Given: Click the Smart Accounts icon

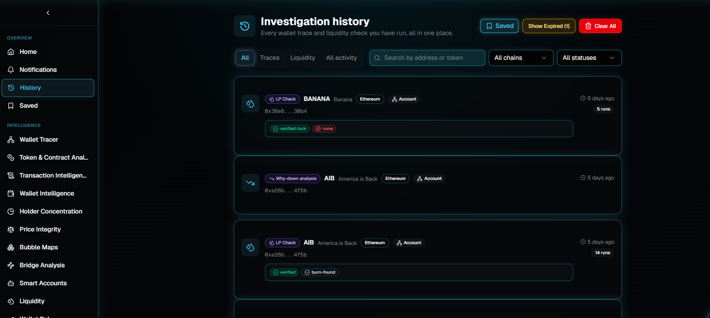Looking at the screenshot, I should (x=11, y=283).
